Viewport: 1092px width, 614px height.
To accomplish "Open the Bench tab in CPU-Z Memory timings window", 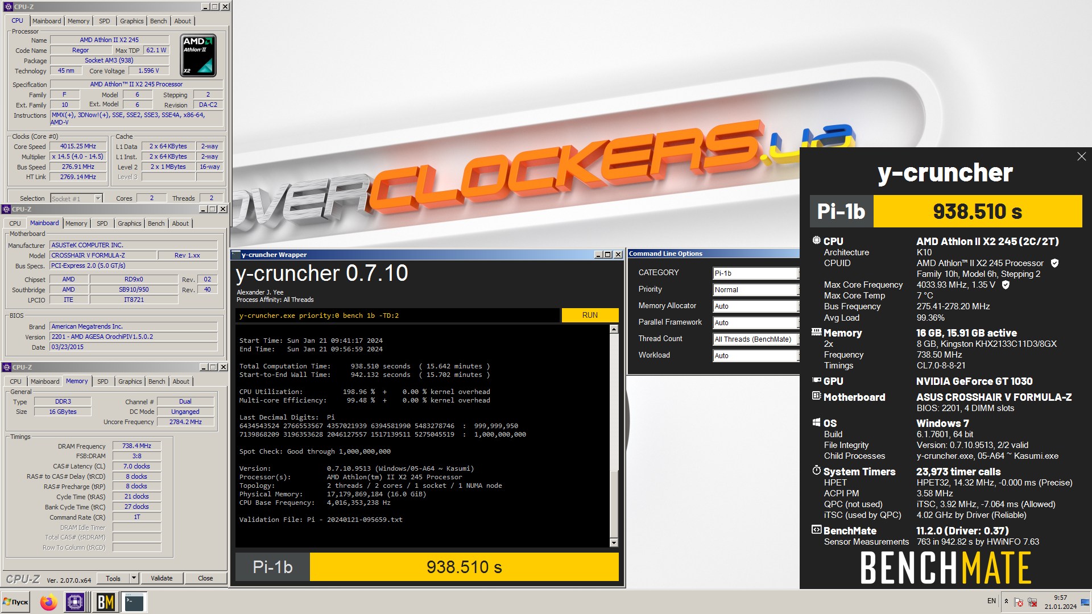I will (x=156, y=381).
